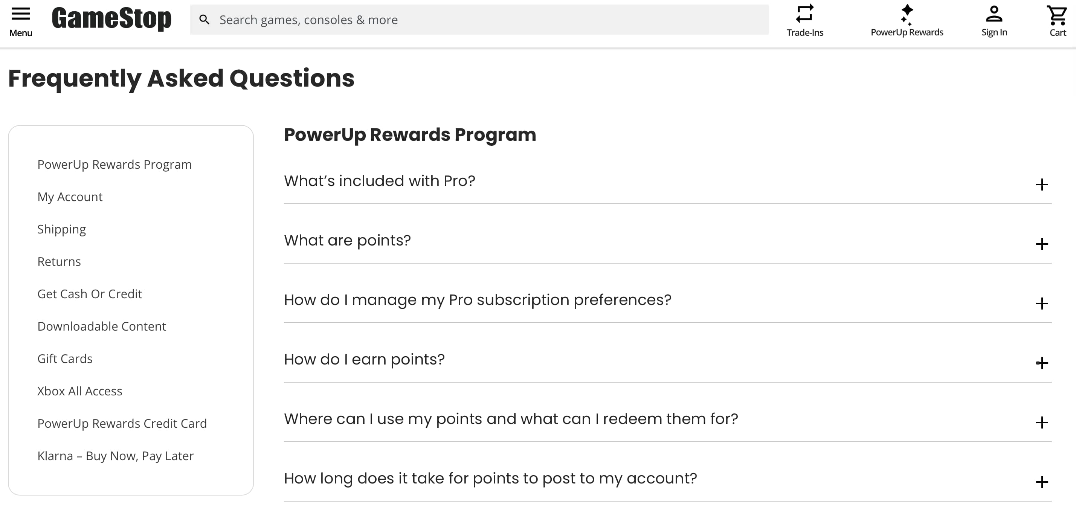Open Trade-Ins
Screen dimensions: 1076x514
(804, 19)
